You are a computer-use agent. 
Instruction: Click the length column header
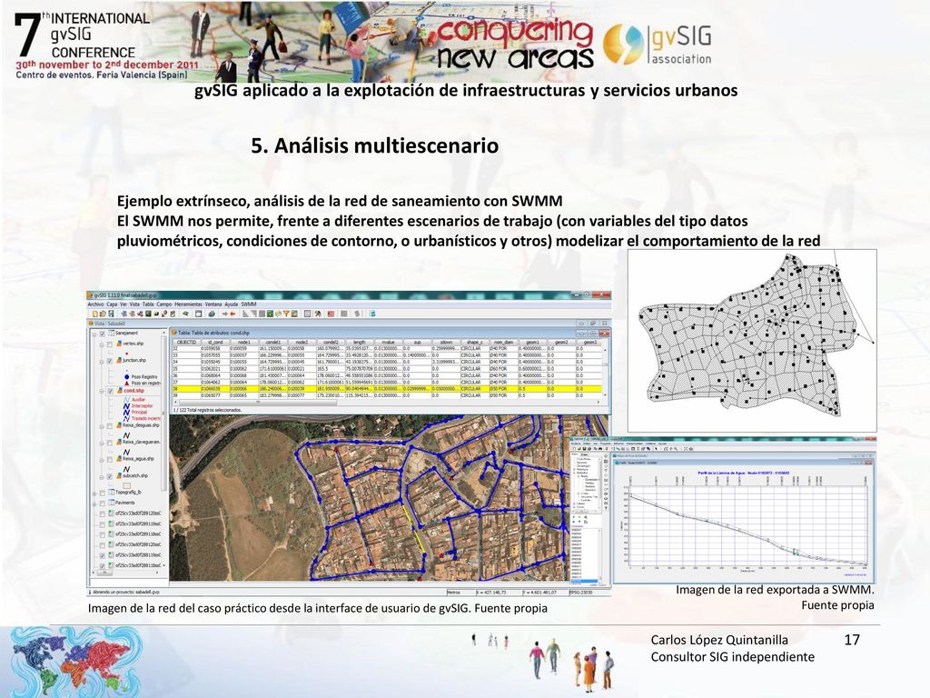point(360,342)
